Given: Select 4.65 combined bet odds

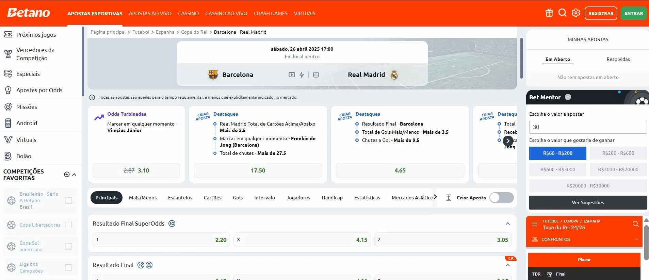Looking at the screenshot, I should point(400,170).
